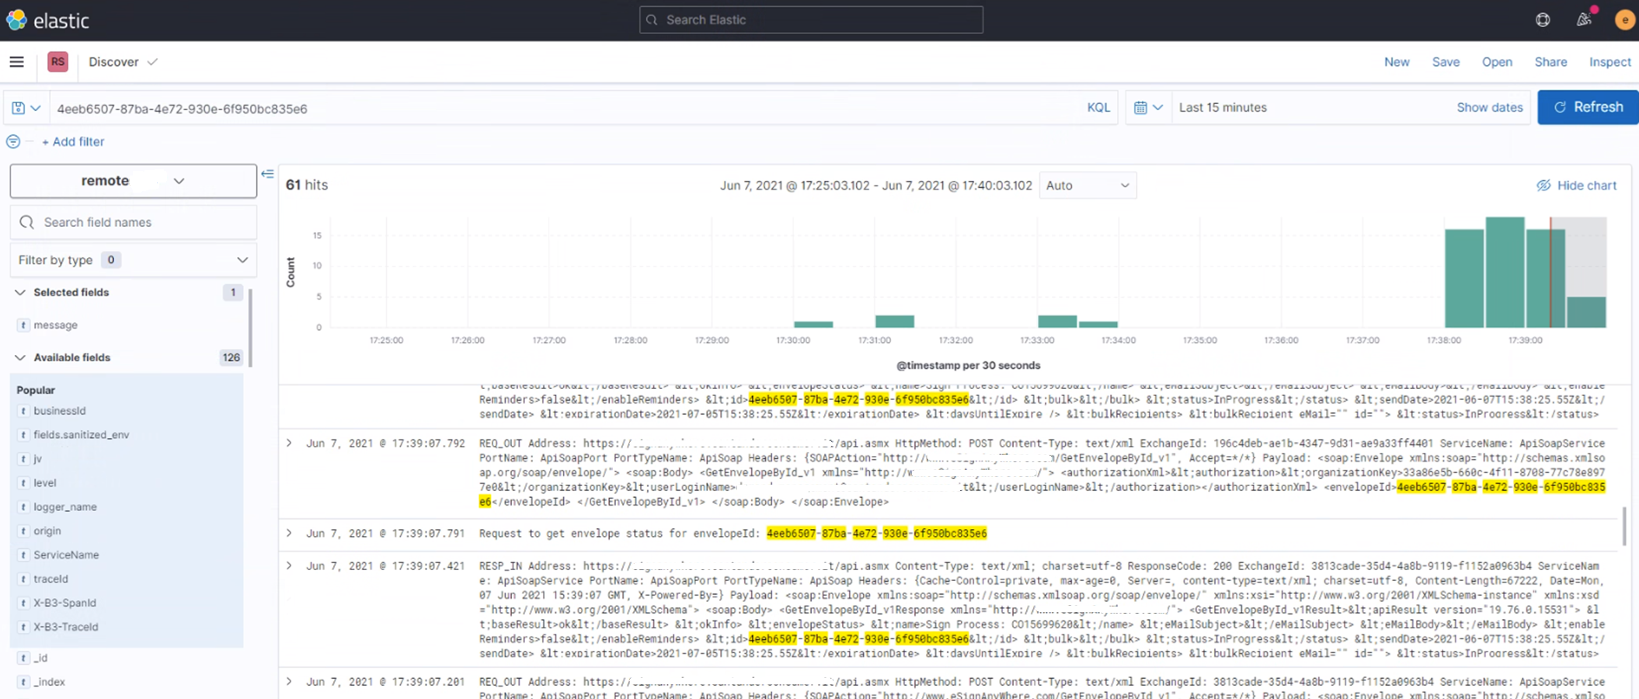
Task: Select the _id field
Action: point(40,658)
